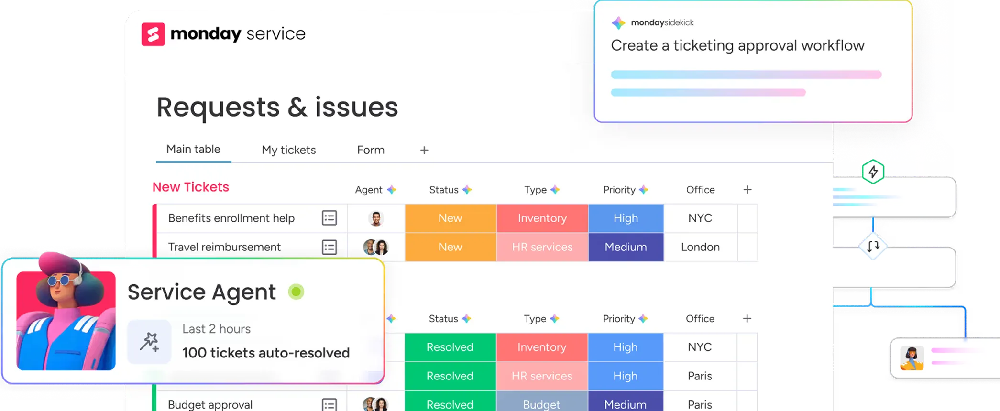Click agent avatars in Budget approval row
1000x411 pixels.
(375, 404)
